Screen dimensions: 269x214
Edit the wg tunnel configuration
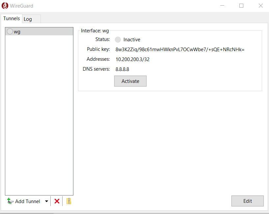click(247, 201)
